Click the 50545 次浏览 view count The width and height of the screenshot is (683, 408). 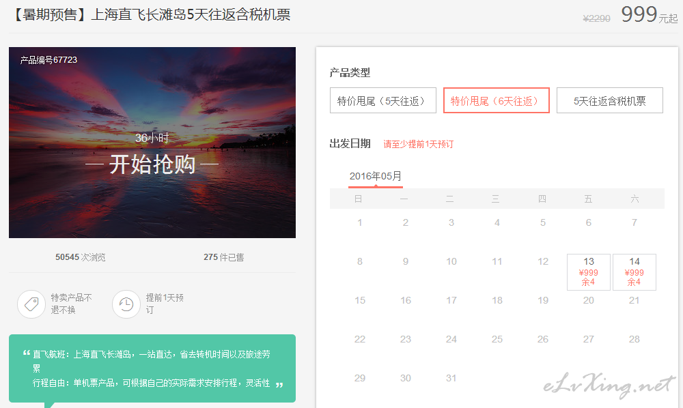(81, 257)
